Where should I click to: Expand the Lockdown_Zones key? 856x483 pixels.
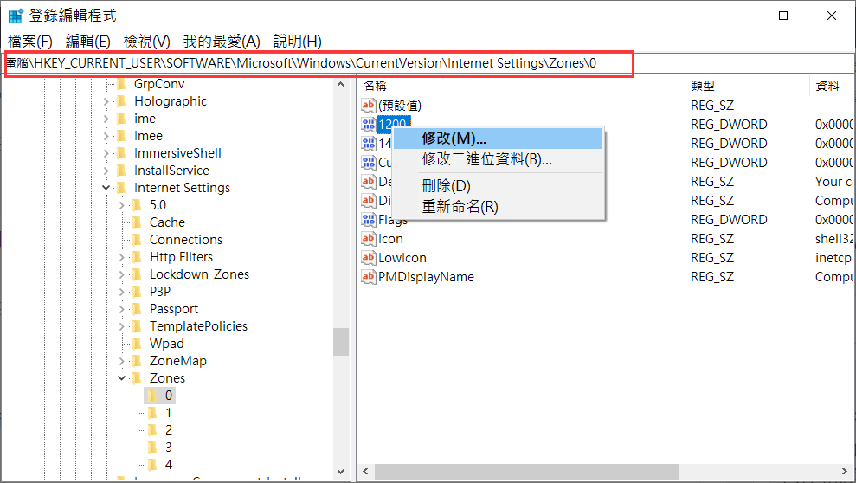tap(122, 274)
